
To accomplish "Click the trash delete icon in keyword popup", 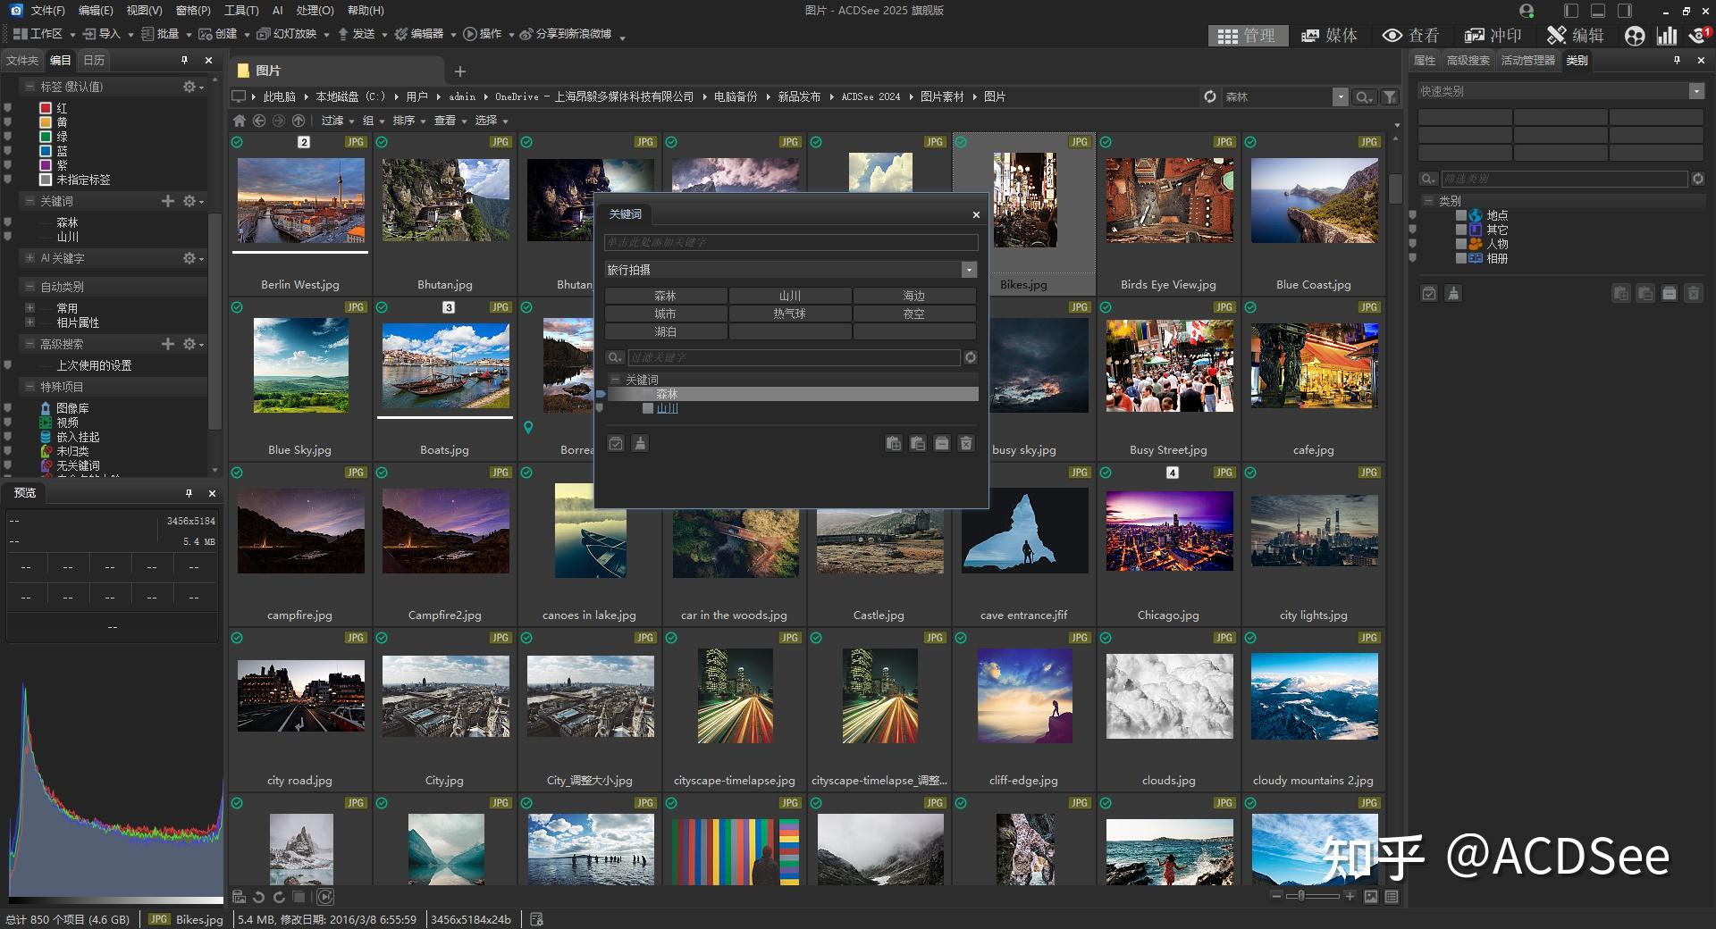I will coord(966,443).
